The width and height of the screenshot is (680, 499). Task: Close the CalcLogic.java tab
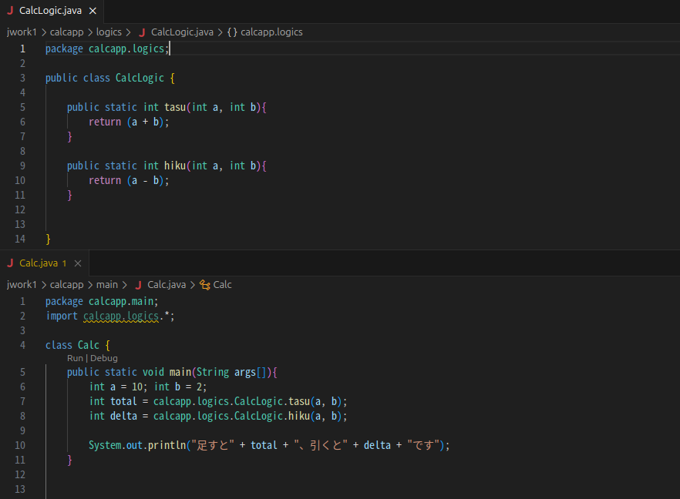coord(93,11)
